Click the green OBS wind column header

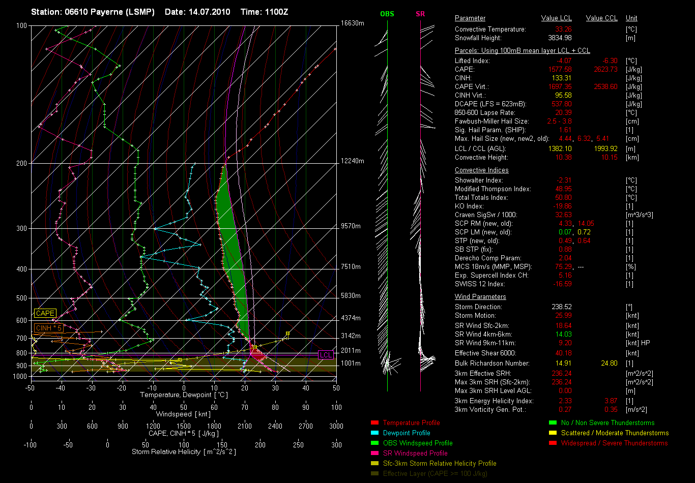(387, 14)
